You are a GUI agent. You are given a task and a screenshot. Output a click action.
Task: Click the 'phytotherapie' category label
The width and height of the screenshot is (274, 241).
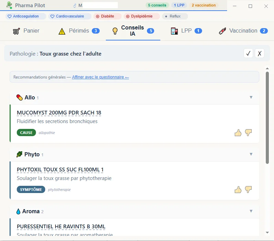[x=59, y=190]
